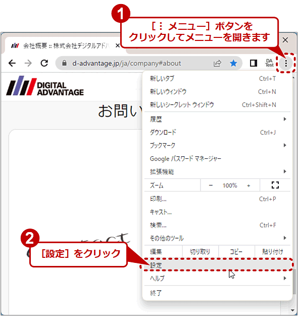Viewport: 298px width, 316px height.
Task: Click the page scrollbar down arrow
Action: (293, 310)
